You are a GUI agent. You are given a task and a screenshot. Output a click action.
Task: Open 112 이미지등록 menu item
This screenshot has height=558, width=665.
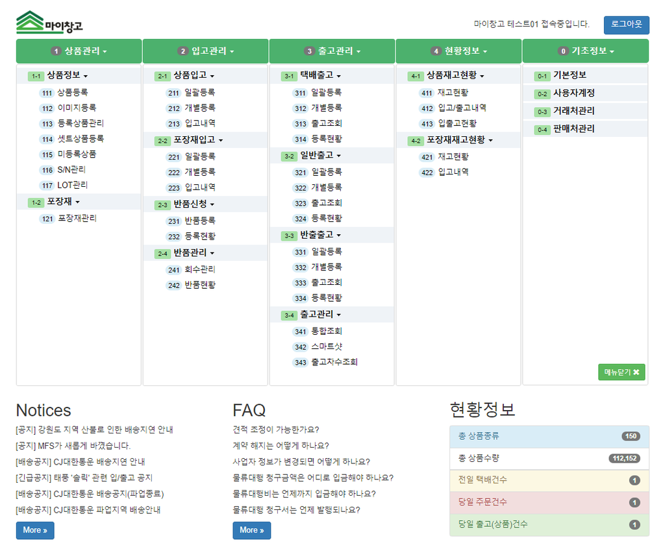(x=68, y=108)
